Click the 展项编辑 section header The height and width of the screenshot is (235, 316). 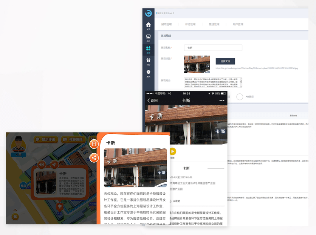tap(166, 36)
